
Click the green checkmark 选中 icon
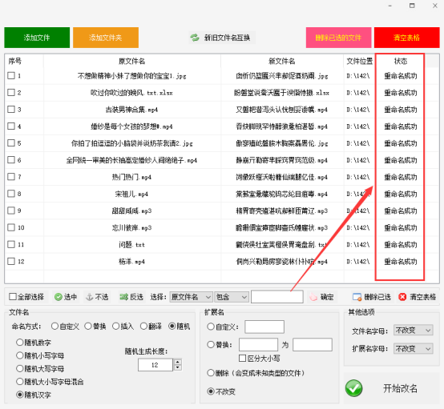pos(58,297)
